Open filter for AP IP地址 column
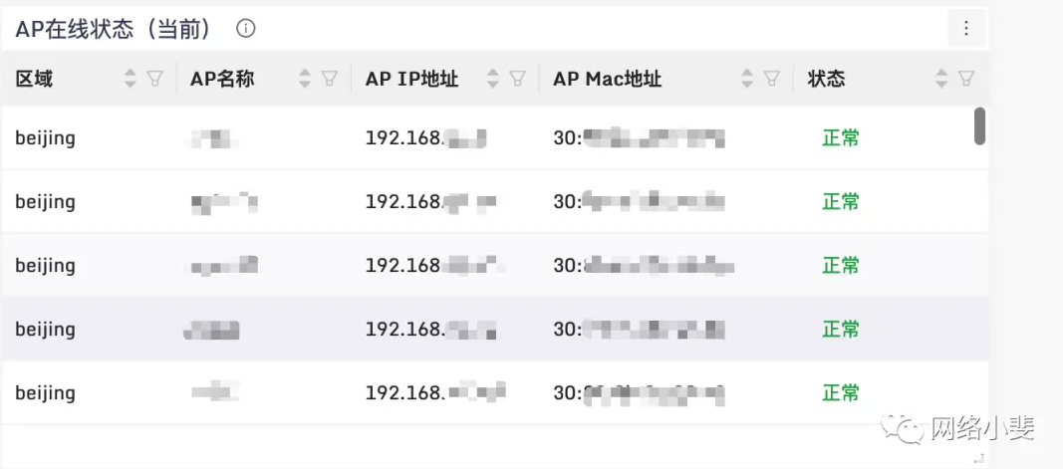 pos(517,79)
